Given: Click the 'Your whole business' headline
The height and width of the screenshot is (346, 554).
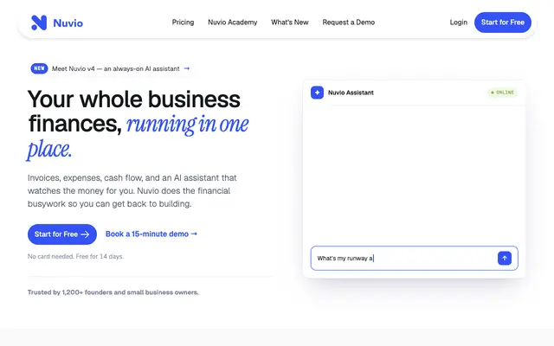Looking at the screenshot, I should pos(138,124).
